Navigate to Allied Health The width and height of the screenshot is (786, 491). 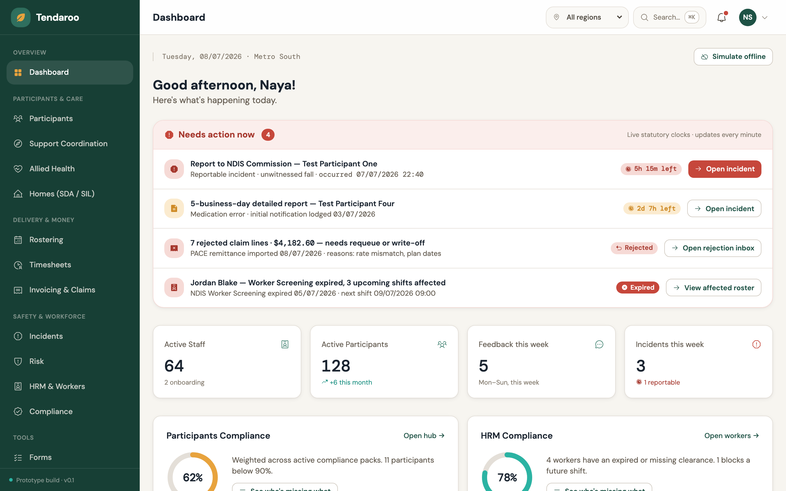pyautogui.click(x=70, y=169)
